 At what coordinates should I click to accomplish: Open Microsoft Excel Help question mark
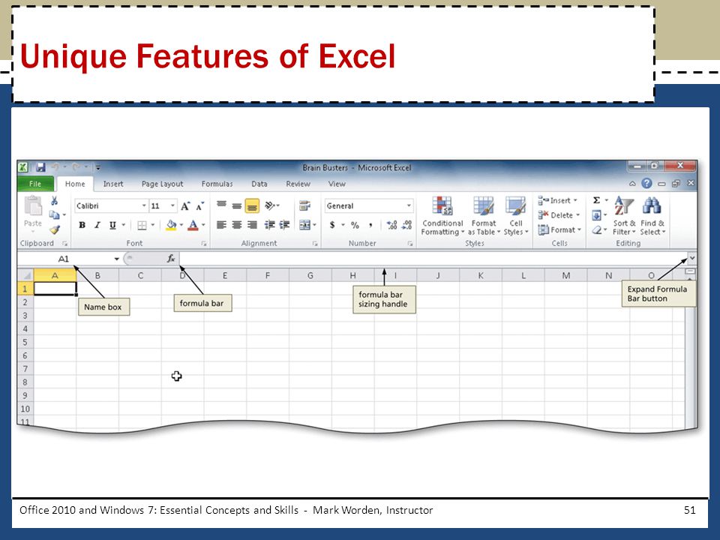click(646, 183)
